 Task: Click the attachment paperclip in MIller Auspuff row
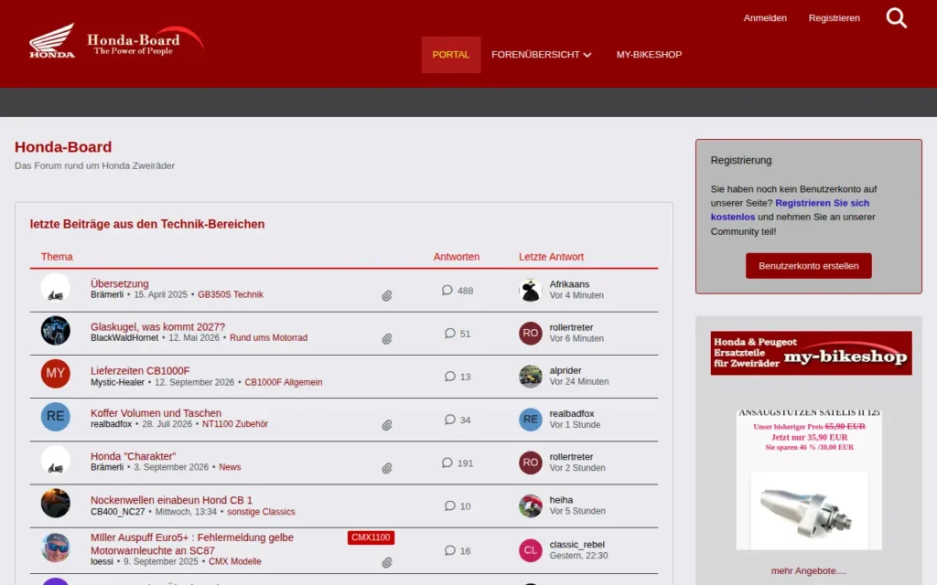(387, 562)
